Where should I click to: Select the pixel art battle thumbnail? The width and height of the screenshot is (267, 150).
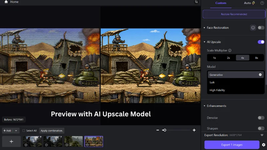pos(94,141)
